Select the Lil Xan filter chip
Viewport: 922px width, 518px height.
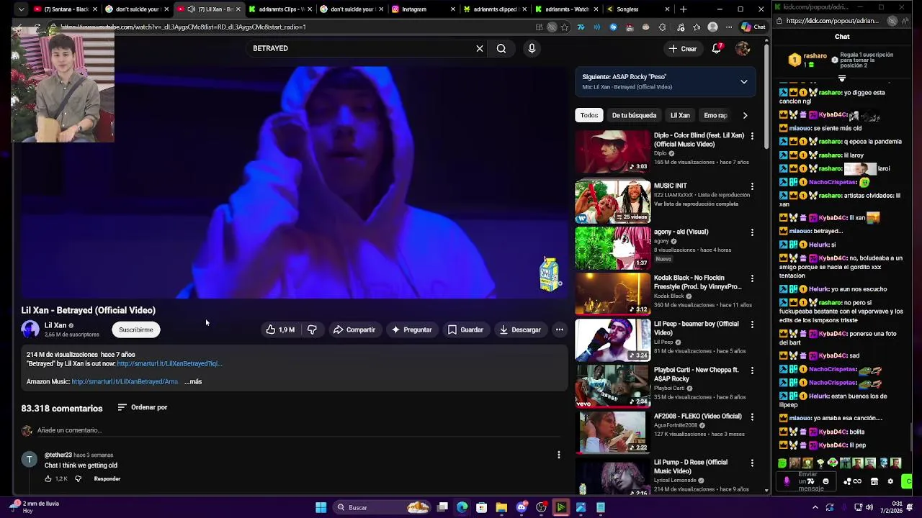click(x=680, y=115)
